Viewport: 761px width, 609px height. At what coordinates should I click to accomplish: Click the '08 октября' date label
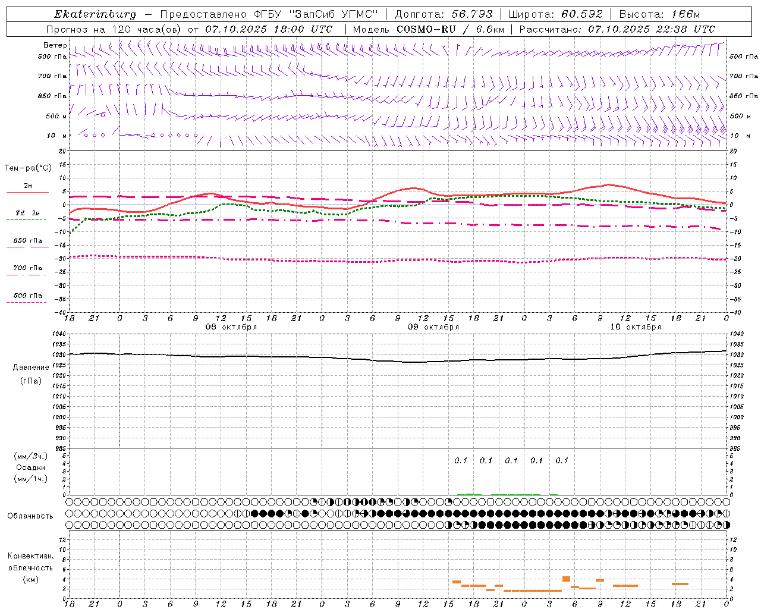pyautogui.click(x=231, y=327)
